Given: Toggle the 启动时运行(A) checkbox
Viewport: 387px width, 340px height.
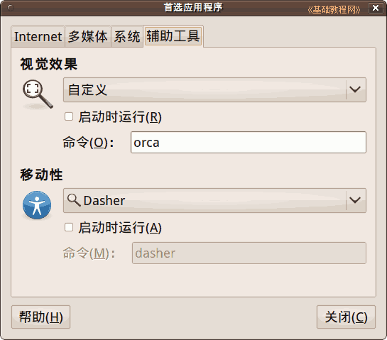Looking at the screenshot, I should pos(69,227).
